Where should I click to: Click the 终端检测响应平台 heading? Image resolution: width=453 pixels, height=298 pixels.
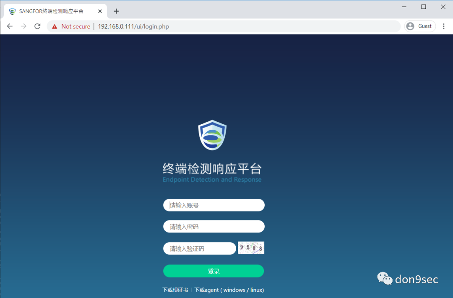pyautogui.click(x=212, y=168)
